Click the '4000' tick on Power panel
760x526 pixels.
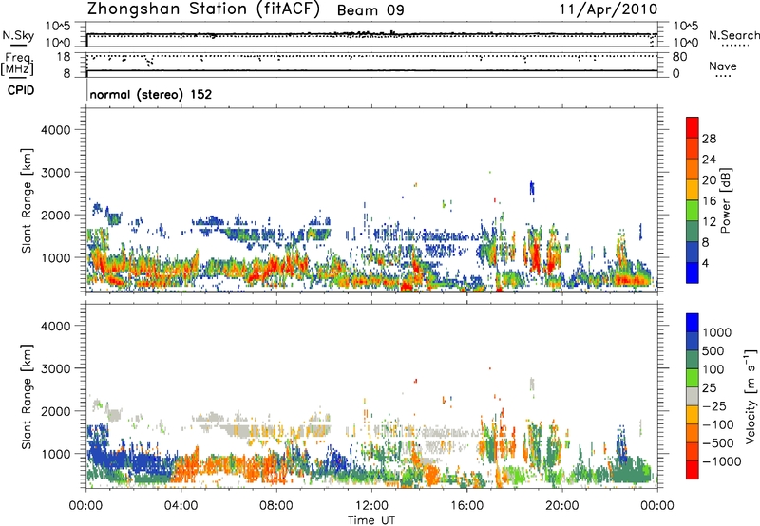55,130
